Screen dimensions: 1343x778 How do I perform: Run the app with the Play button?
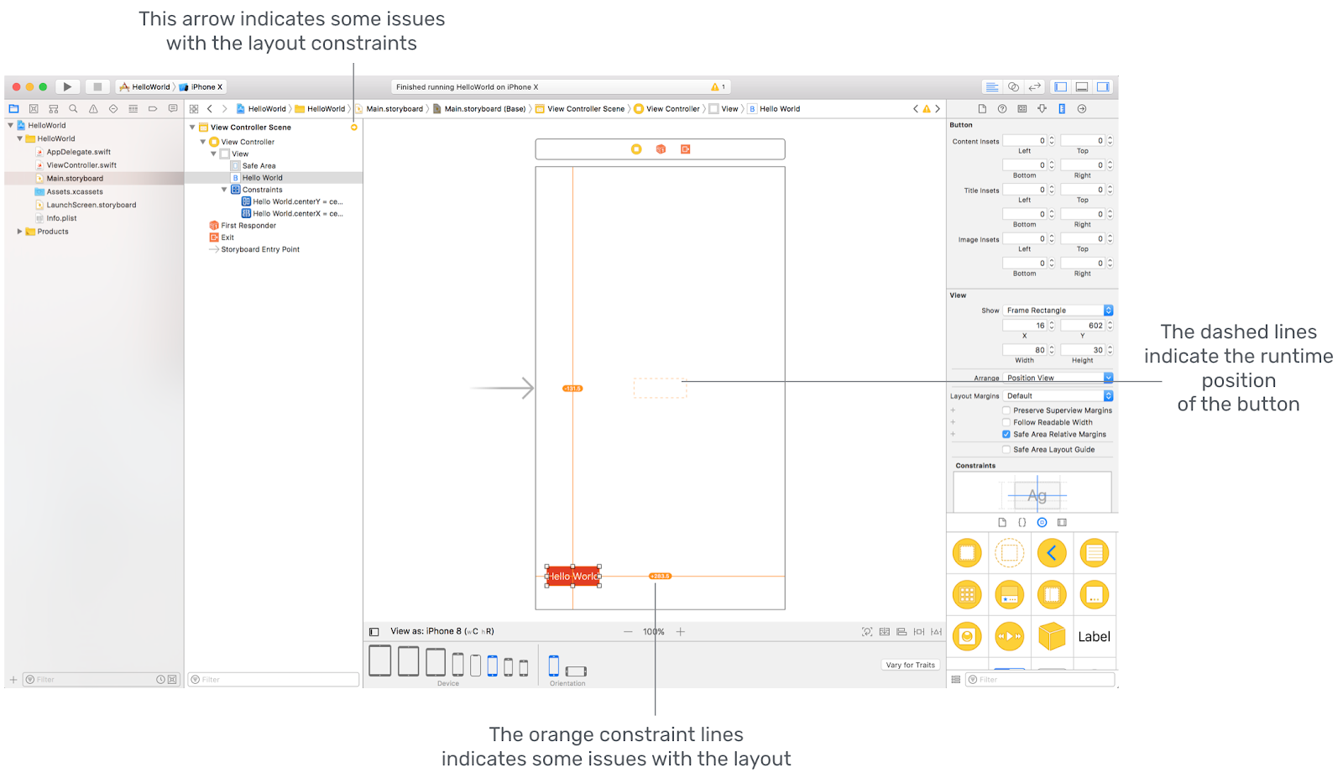pos(67,86)
